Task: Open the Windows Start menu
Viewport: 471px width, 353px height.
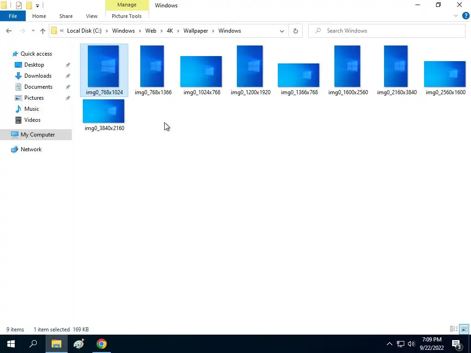Action: pos(11,344)
